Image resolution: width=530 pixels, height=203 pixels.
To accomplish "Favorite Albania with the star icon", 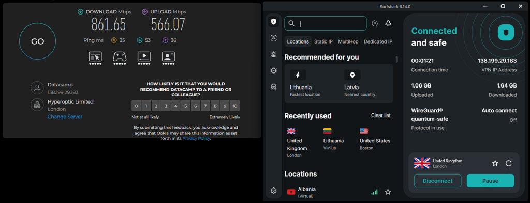I will click(x=388, y=192).
